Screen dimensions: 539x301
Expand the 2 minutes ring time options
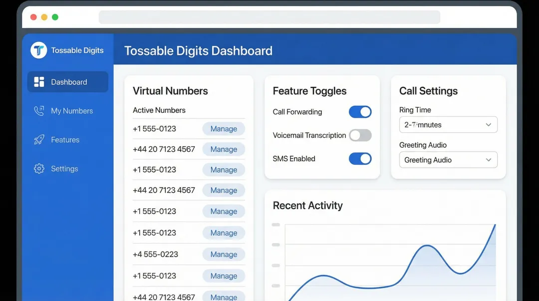click(x=448, y=124)
